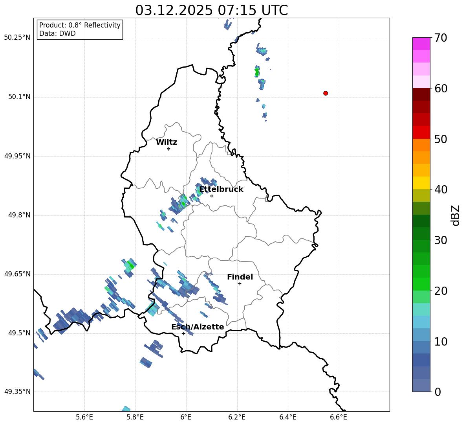Click the dark maroon swatch below 60
Screen dimensions: 465x425
click(421, 94)
